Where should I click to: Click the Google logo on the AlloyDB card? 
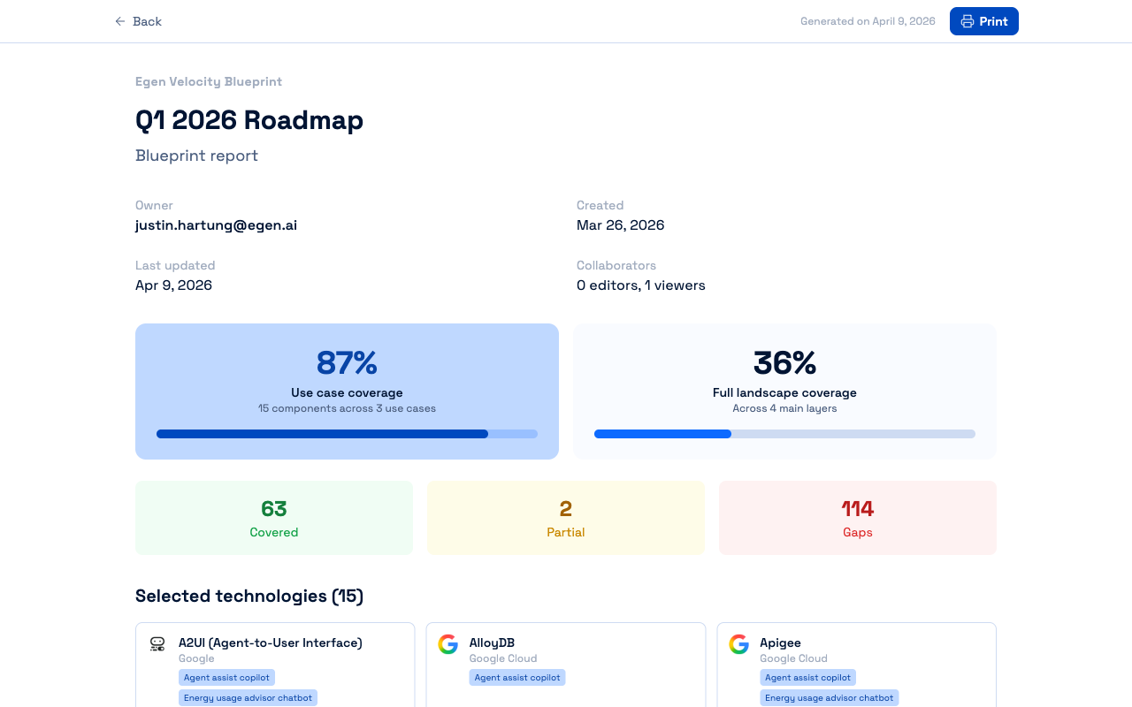pyautogui.click(x=448, y=644)
